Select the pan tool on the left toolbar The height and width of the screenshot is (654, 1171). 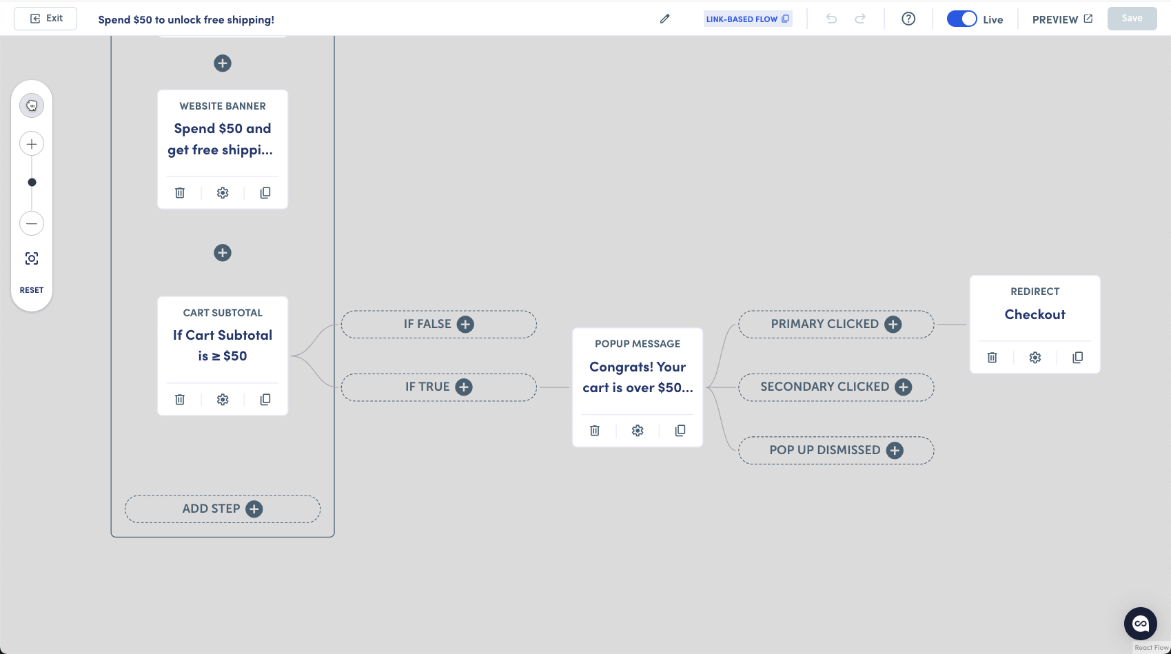(31, 105)
